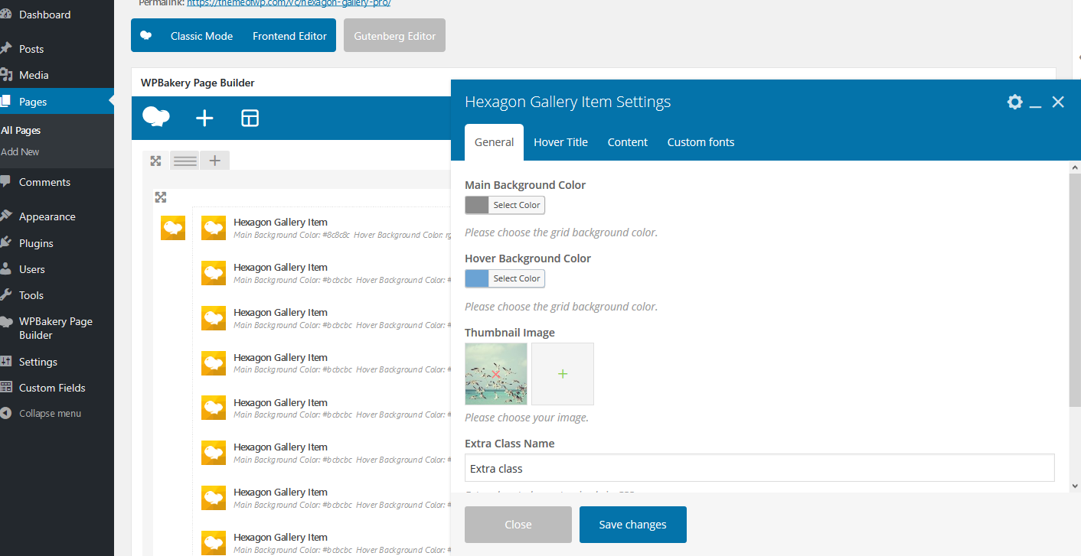The image size is (1081, 556).
Task: Open the Templates layout icon
Action: (250, 118)
